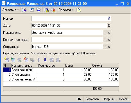Viewport: 131px width, 103px height.
Task: Select the Слон большой cell
Action: pyautogui.click(x=24, y=70)
